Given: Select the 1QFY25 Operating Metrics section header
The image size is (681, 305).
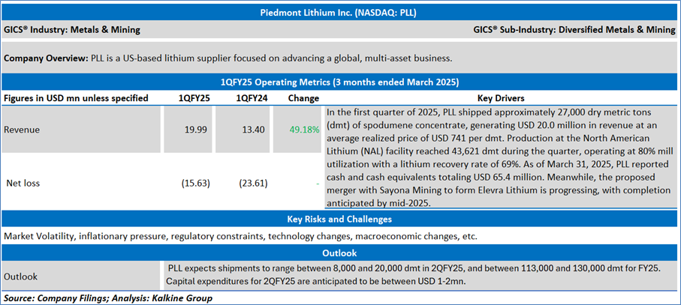Looking at the screenshot, I should click(x=340, y=81).
